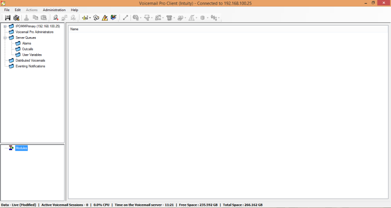Click the Edit Start Point icon

[x=65, y=18]
